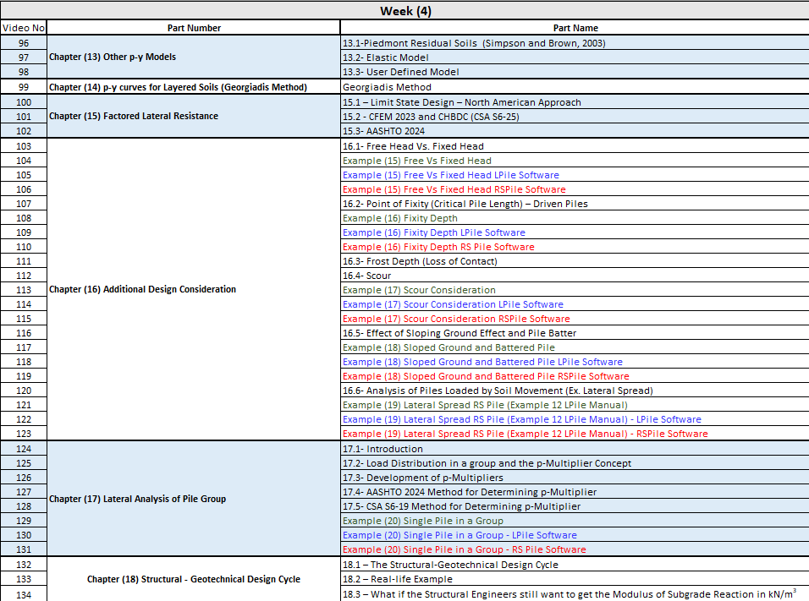The width and height of the screenshot is (809, 601).
Task: Open the 15.3- AASHTO 2024 entry
Action: pos(383,131)
